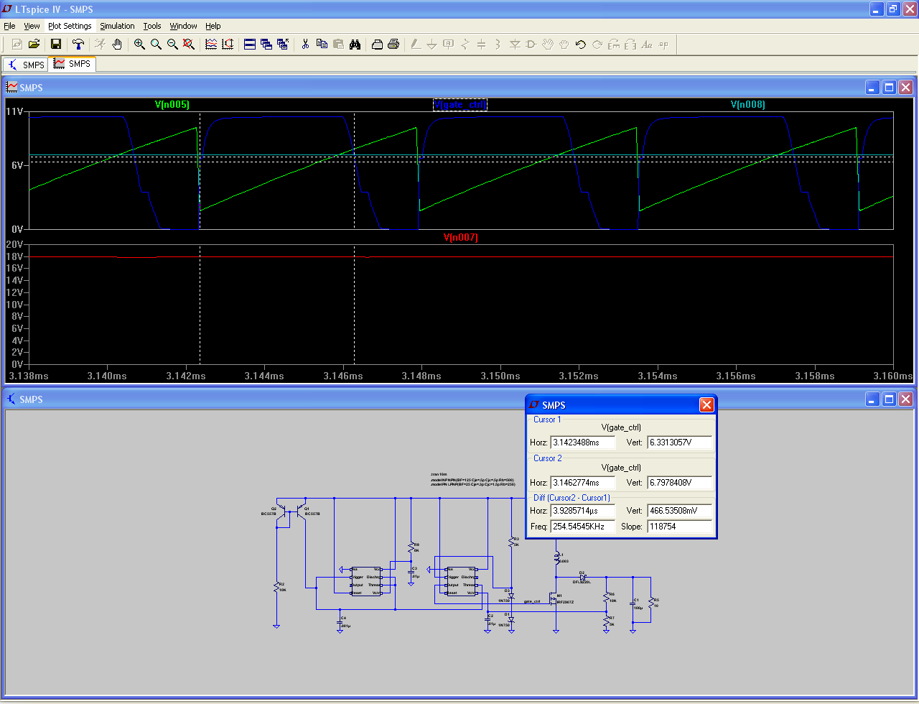Switch to the SMPS schematic tab

[26, 65]
